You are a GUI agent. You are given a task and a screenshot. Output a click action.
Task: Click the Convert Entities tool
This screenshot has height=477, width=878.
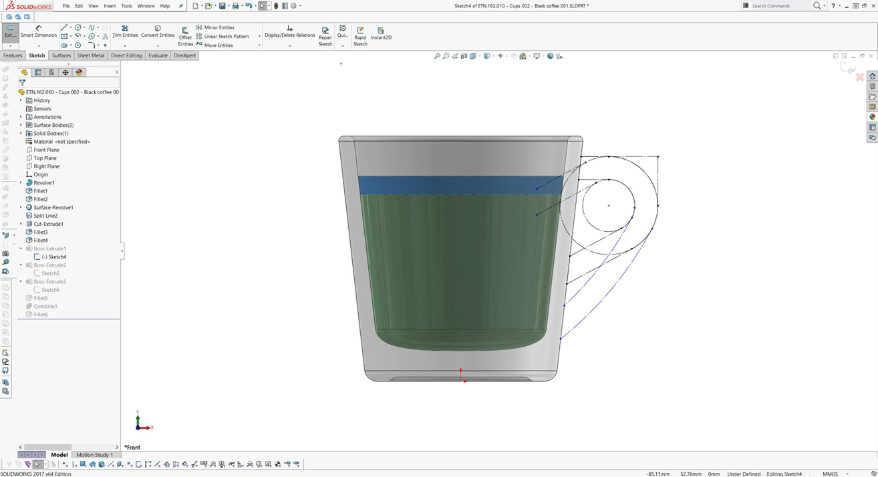[158, 32]
